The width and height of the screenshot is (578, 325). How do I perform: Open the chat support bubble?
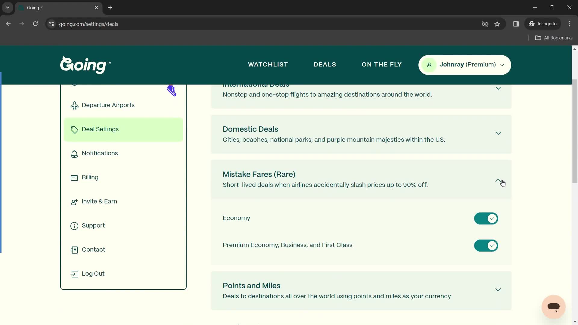click(553, 307)
